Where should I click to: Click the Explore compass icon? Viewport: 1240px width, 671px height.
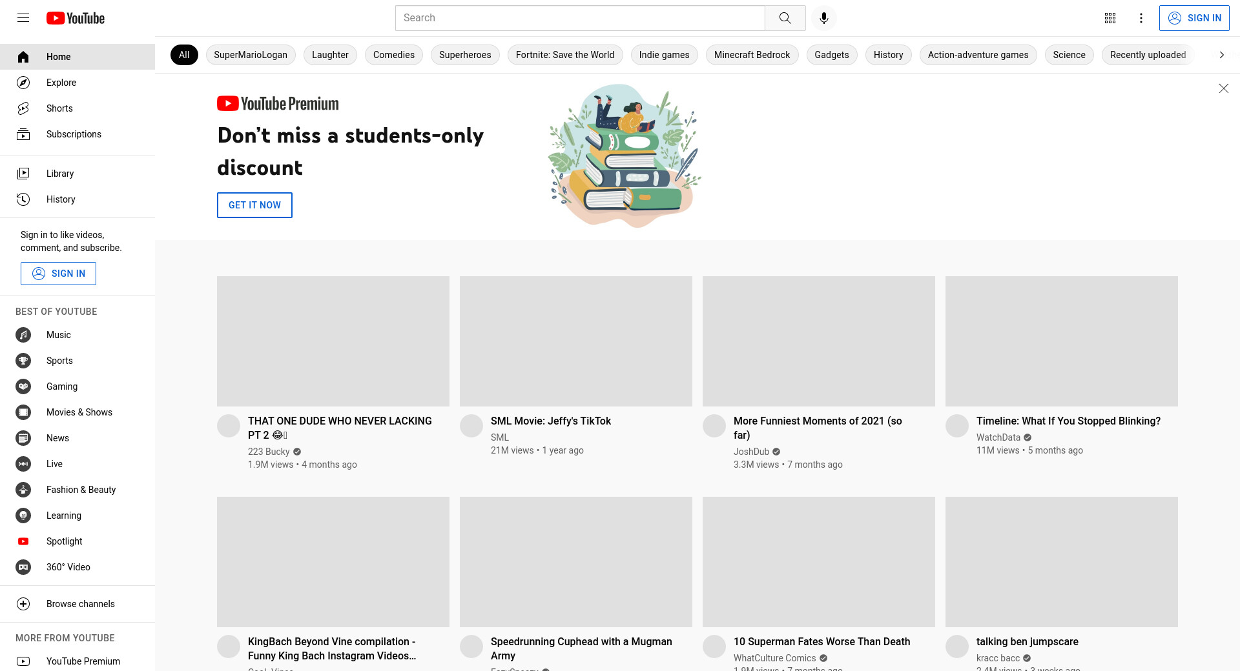tap(23, 83)
